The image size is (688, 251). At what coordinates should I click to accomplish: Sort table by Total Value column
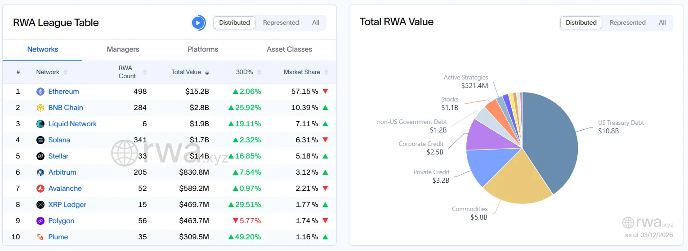[190, 72]
